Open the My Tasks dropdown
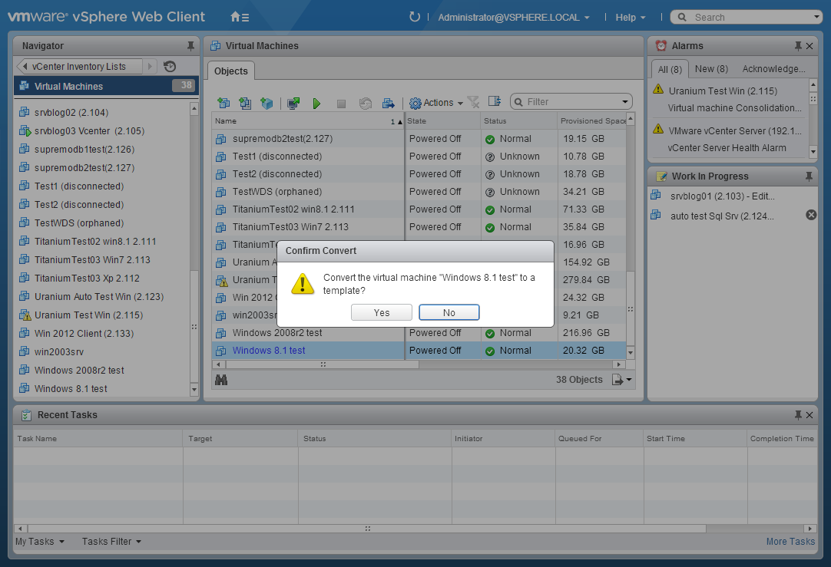 (x=40, y=542)
